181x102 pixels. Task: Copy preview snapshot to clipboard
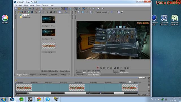coord(118,12)
